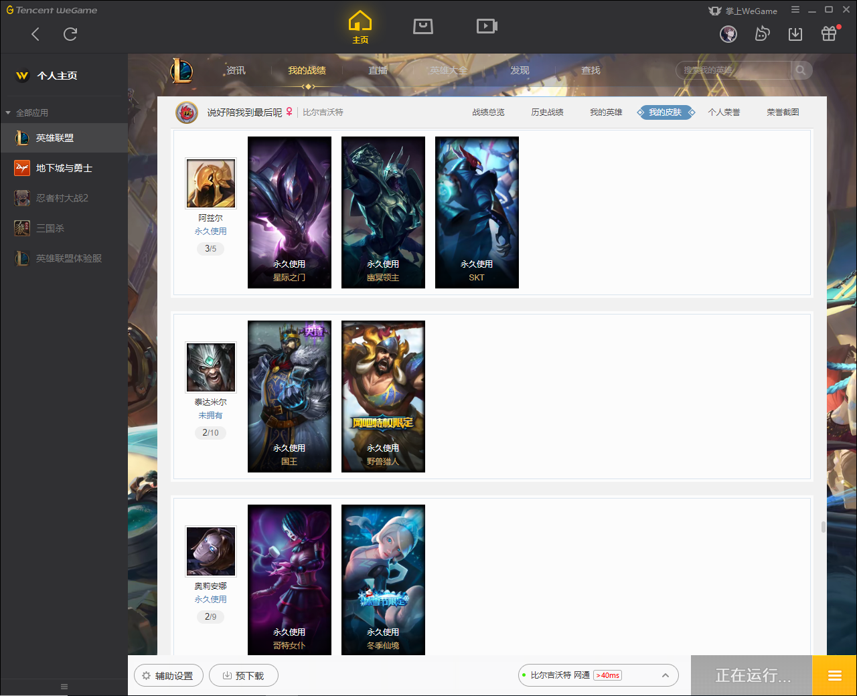Go back with the left arrow icon
The image size is (857, 696).
click(35, 34)
